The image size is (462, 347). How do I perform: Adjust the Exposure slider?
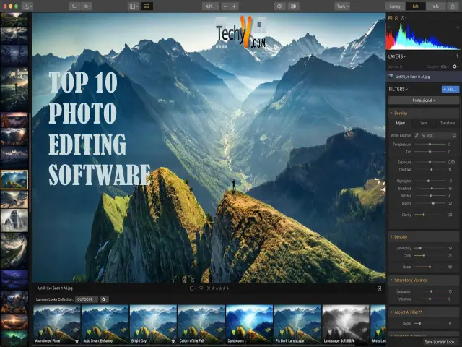430,162
